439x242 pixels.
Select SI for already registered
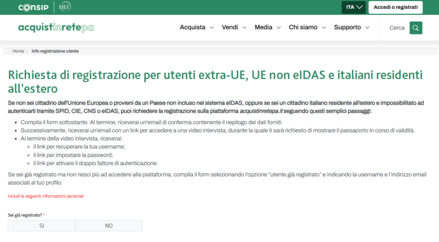click(42, 226)
